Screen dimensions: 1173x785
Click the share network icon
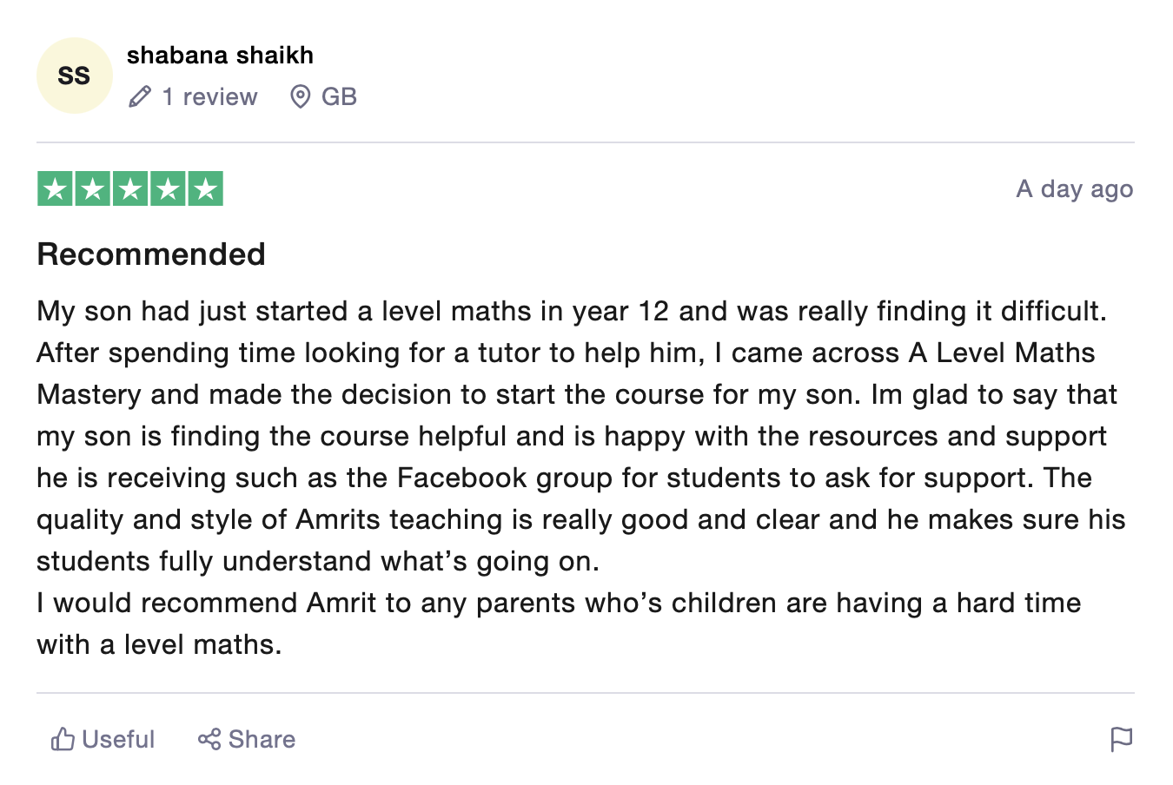[x=209, y=739]
